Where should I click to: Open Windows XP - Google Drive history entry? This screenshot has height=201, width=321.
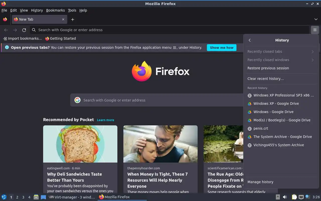click(x=281, y=104)
